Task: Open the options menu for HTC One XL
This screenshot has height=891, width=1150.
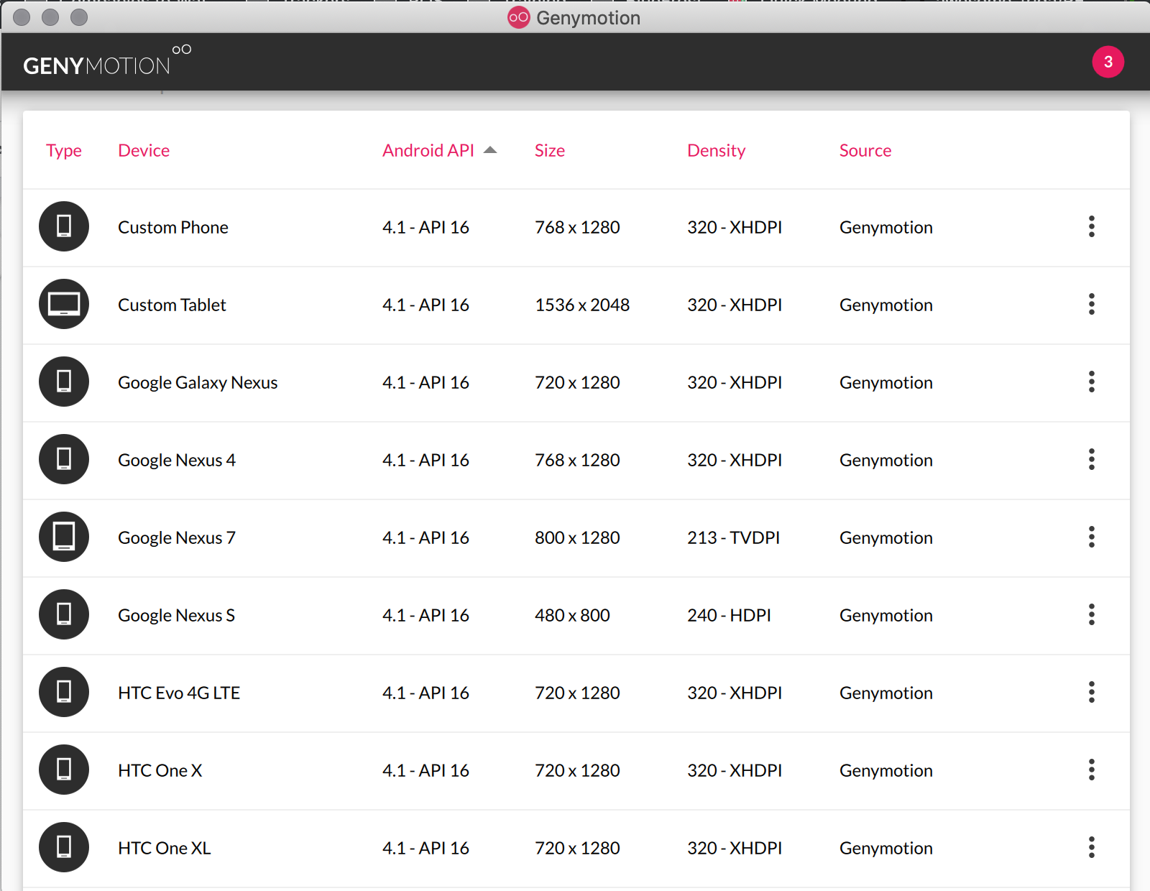Action: [x=1091, y=847]
